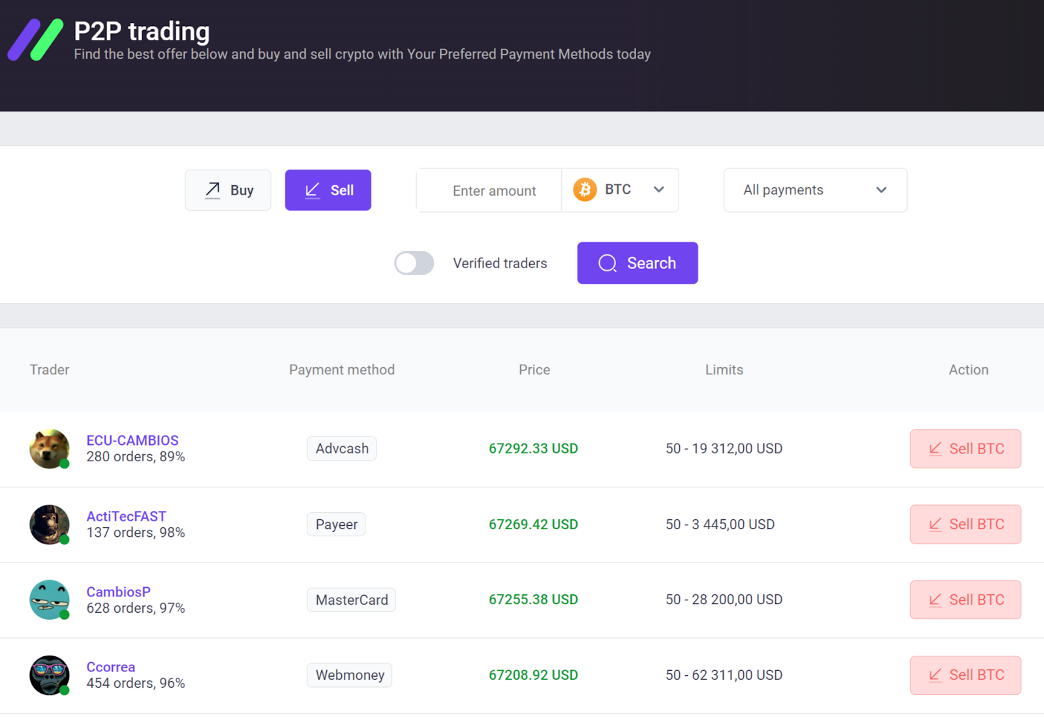The image size is (1044, 717).
Task: Click the Payment method column header
Action: 342,370
